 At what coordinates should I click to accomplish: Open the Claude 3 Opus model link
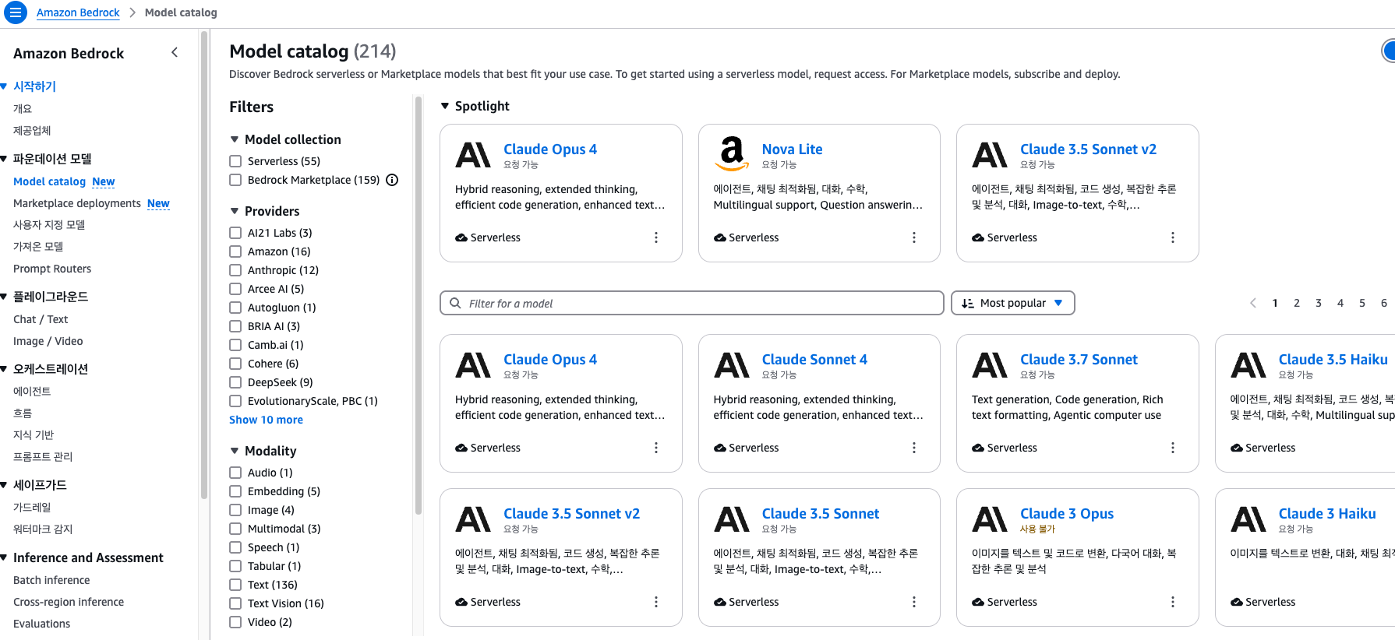pos(1067,513)
